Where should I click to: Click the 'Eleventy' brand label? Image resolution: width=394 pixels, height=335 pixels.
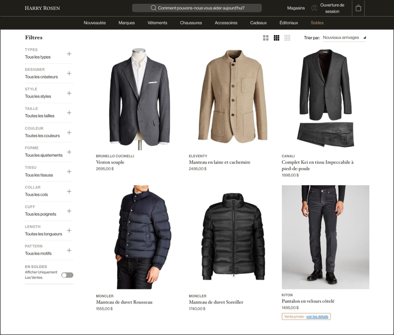pyautogui.click(x=198, y=156)
